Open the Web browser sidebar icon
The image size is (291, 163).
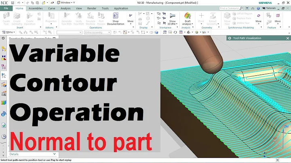coord(4,125)
